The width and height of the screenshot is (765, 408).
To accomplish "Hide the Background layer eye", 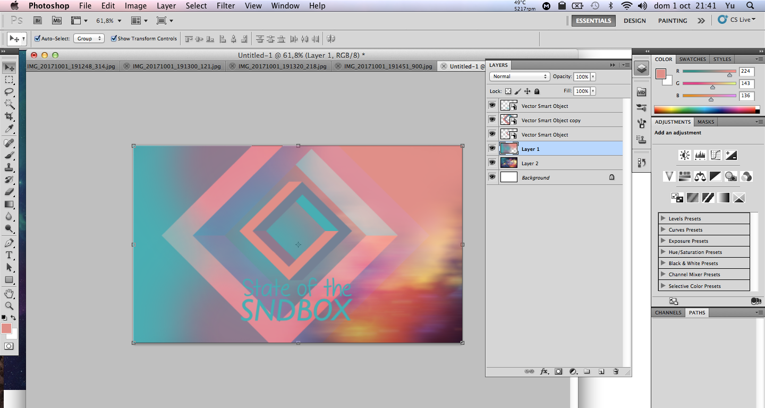I will click(x=492, y=177).
